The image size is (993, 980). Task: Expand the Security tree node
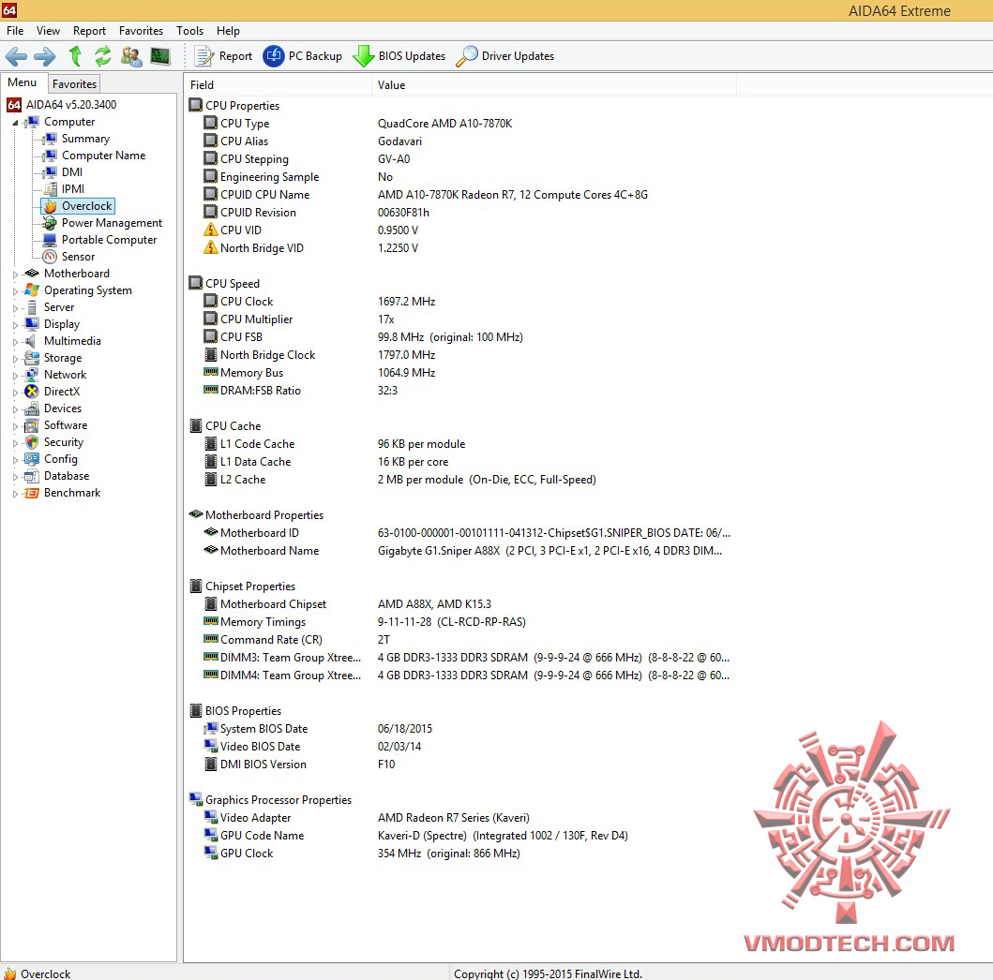point(15,443)
